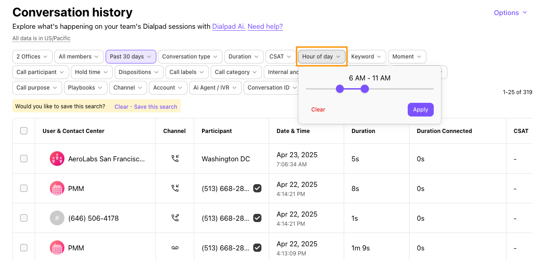Expand the Dispositions filter
The image size is (543, 260).
pyautogui.click(x=139, y=72)
